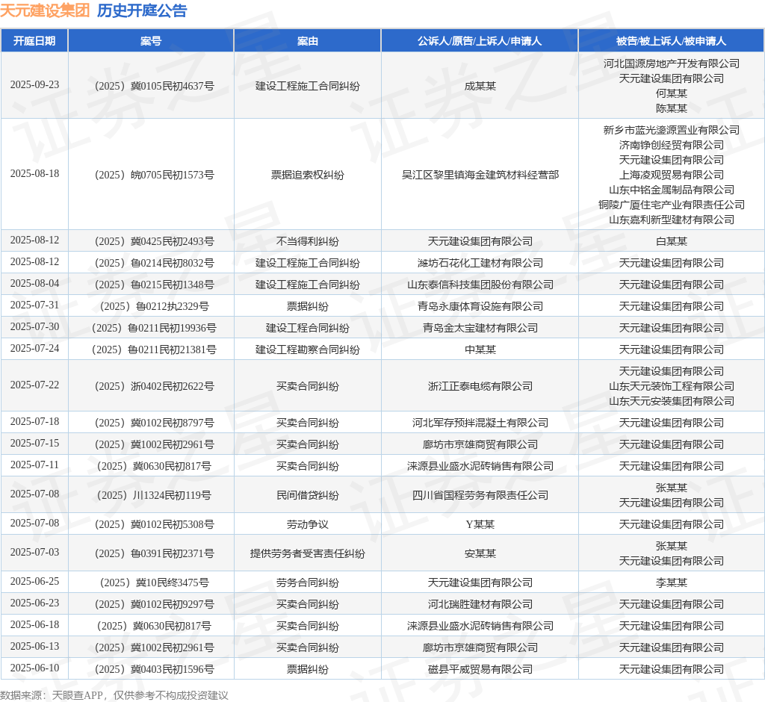Select case number 川1324民初119号
This screenshot has width=765, height=702.
pyautogui.click(x=154, y=495)
